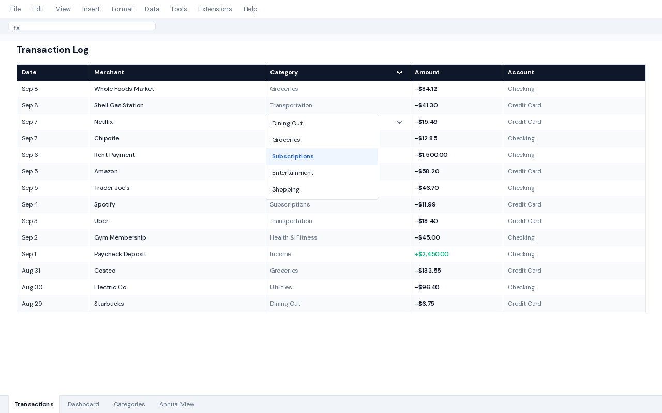Click the Health & Fitness category cell
This screenshot has width=662, height=413.
tap(337, 238)
